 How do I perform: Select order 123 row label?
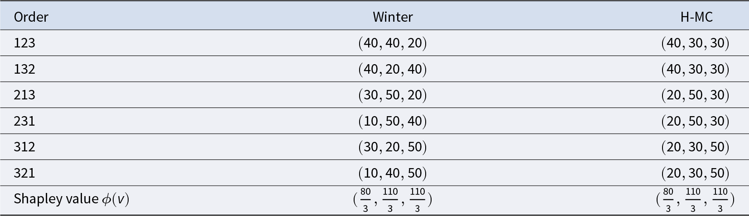coord(24,43)
